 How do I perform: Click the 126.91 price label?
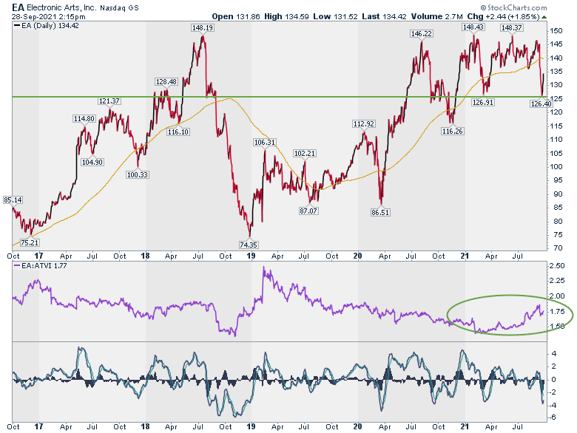483,103
